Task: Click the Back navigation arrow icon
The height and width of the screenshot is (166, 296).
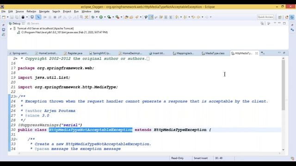Action: [x=198, y=17]
